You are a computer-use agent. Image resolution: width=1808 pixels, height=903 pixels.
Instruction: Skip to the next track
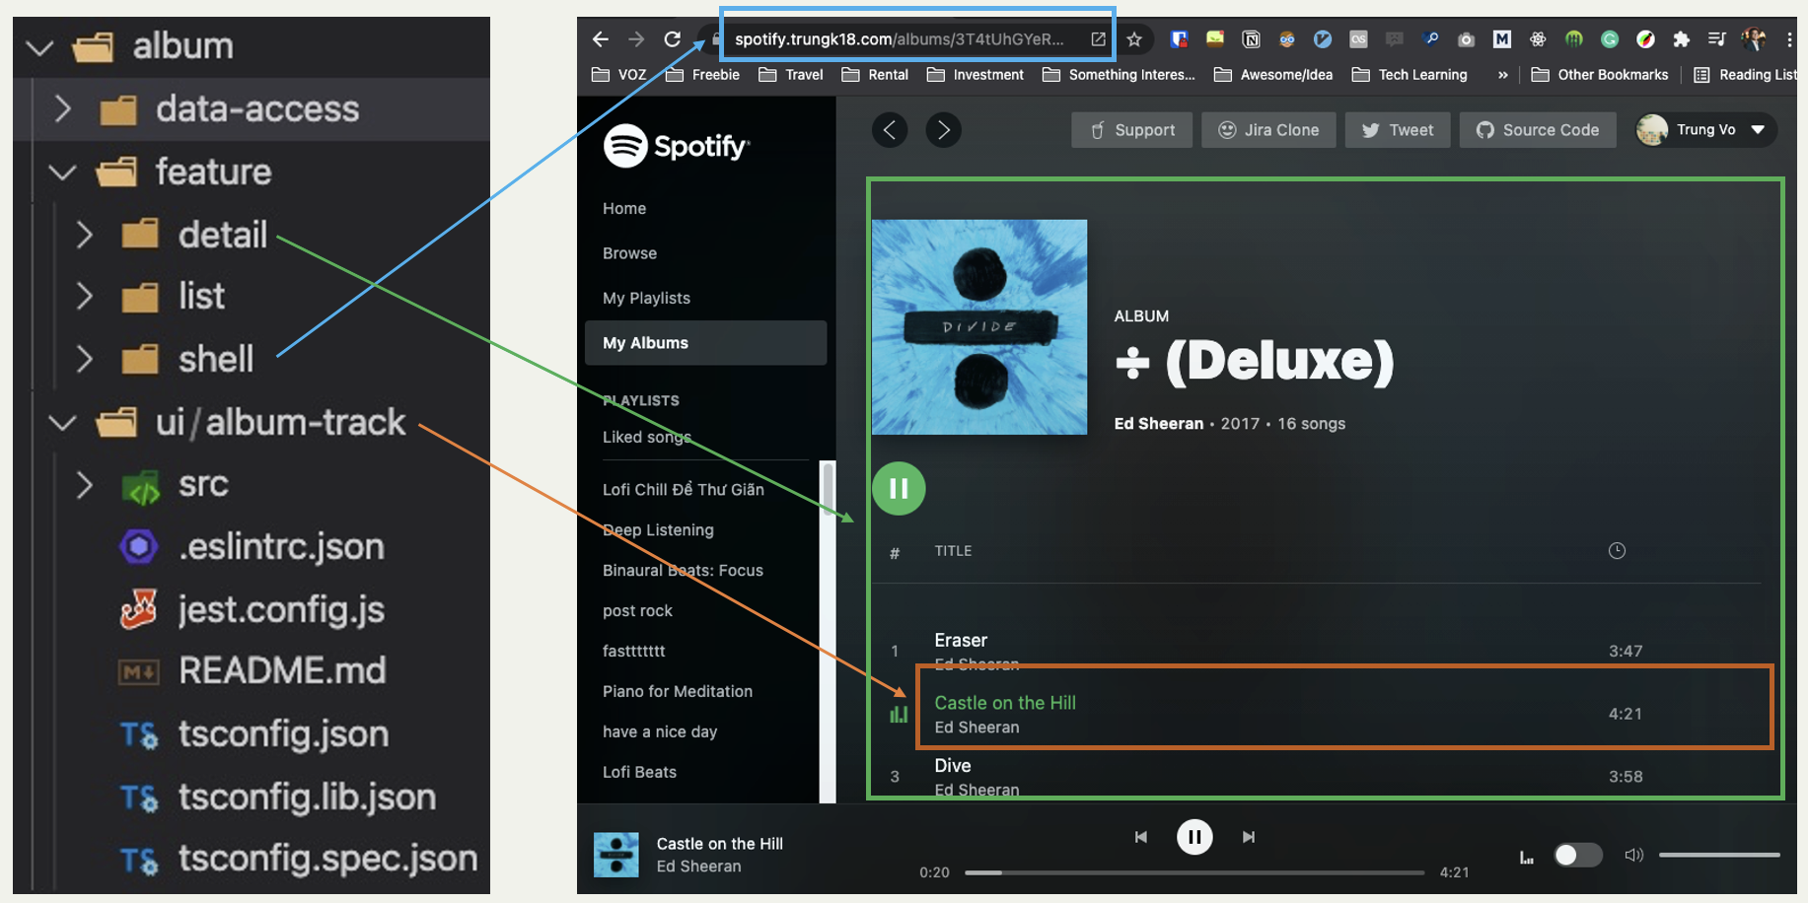coord(1249,837)
